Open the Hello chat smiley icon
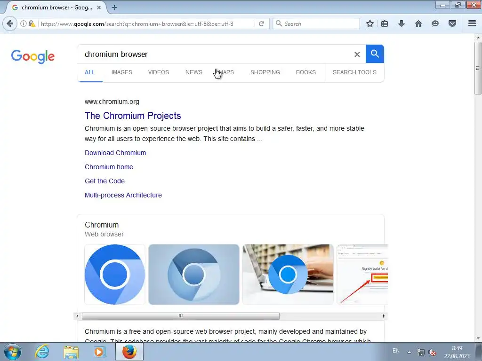The image size is (482, 361). 435,24
